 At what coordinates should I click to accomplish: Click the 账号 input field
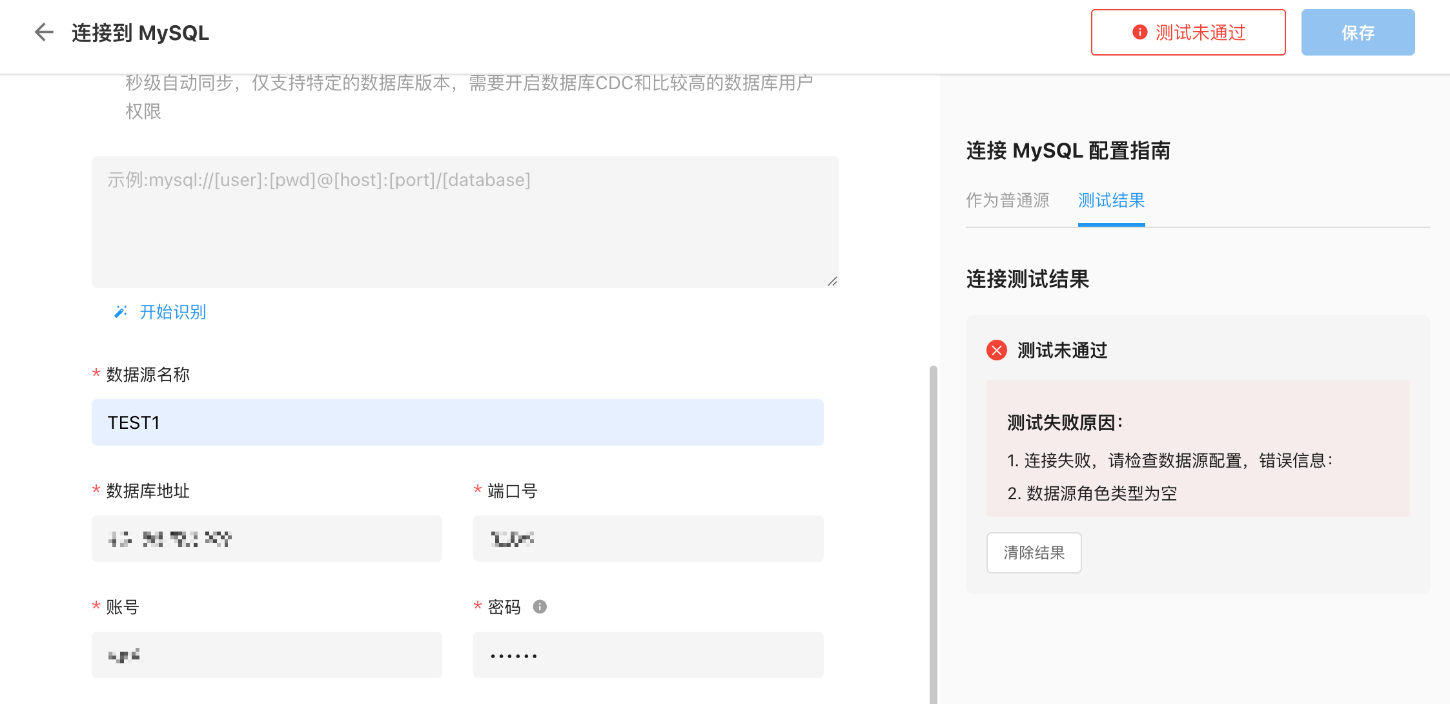(x=267, y=655)
